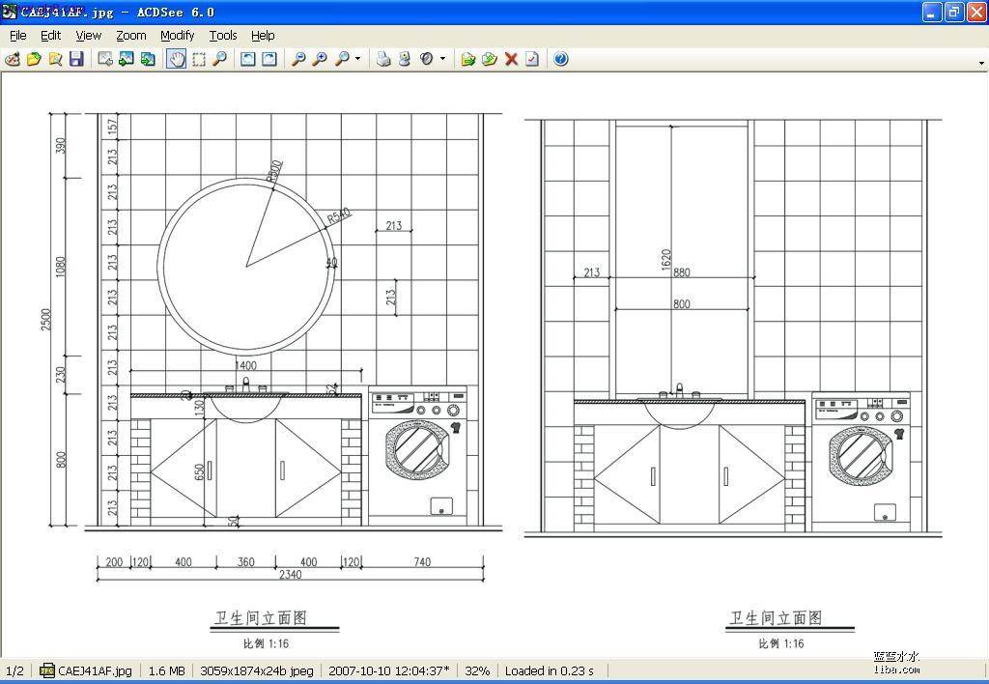Click the 32% zoom level in status bar
Image resolution: width=989 pixels, height=684 pixels.
pos(477,670)
